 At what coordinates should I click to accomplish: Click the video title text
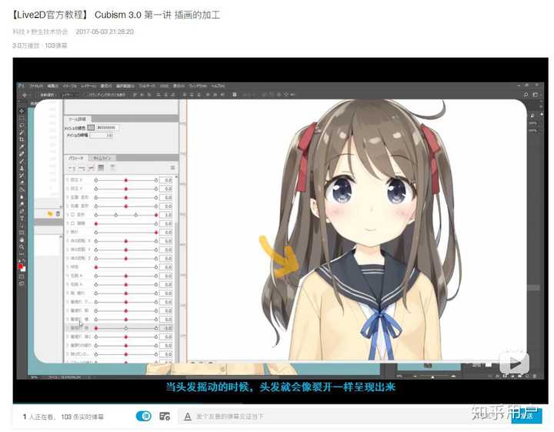pos(115,15)
